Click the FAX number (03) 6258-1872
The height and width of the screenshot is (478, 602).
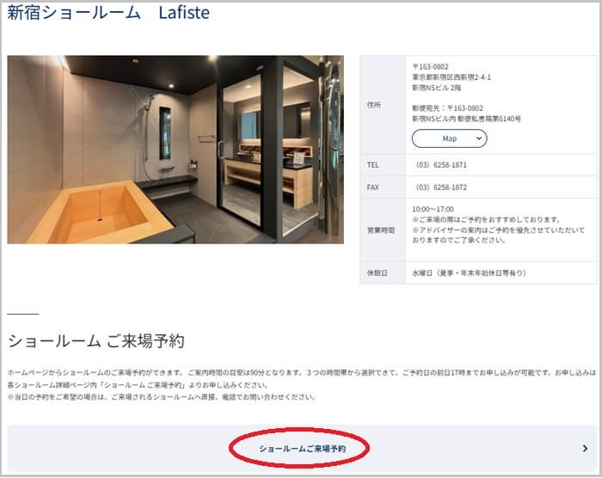tap(440, 187)
